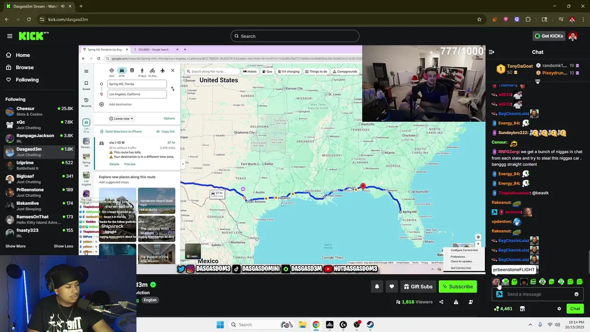Show hidden icons in the system tray
590x332 pixels.
[x=530, y=325]
